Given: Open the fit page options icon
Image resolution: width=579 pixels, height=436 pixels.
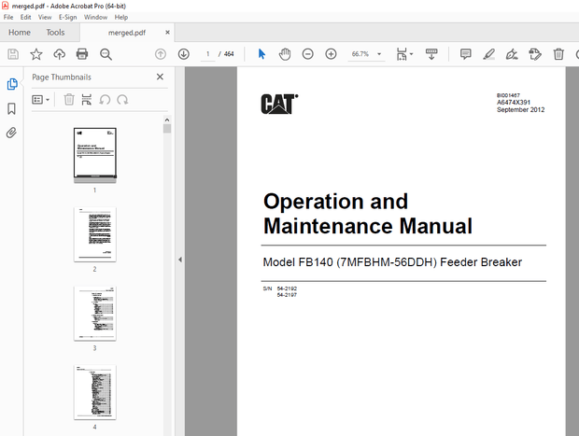Looking at the screenshot, I should pyautogui.click(x=404, y=54).
